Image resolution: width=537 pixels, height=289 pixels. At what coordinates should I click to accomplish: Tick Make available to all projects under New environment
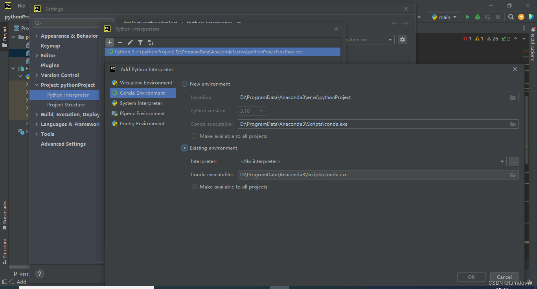click(194, 136)
